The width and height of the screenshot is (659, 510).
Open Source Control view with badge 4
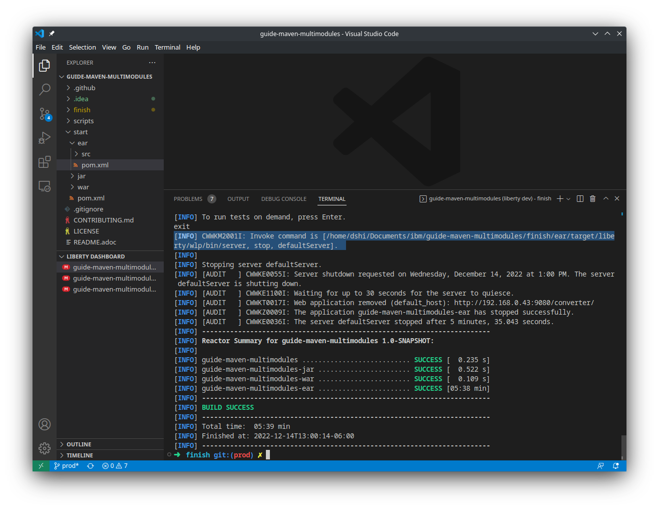tap(45, 114)
